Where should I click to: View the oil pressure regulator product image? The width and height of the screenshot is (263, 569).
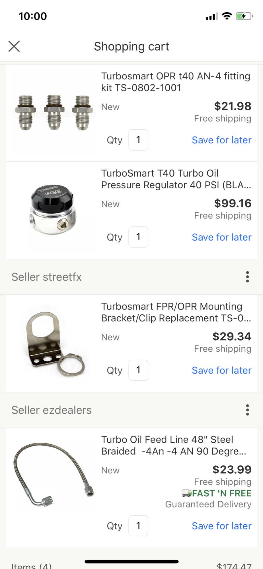[x=53, y=210]
